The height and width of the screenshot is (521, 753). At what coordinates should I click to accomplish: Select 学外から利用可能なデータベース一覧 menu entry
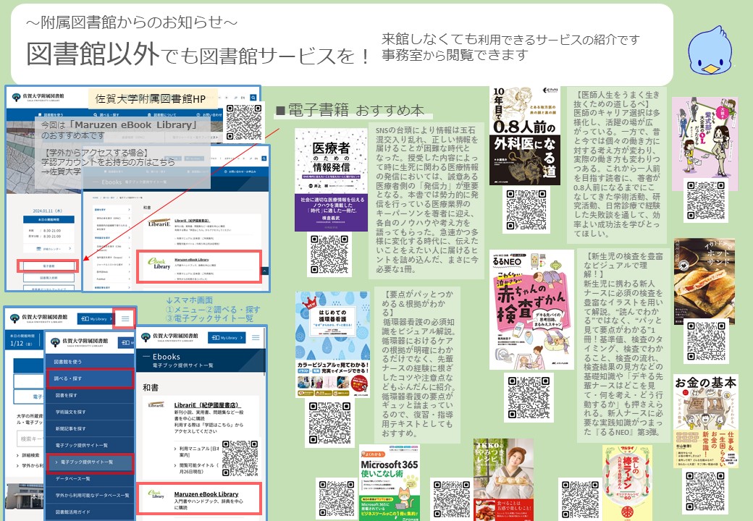[90, 495]
